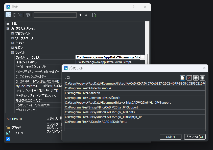This screenshot has width=213, height=150.
Task: Expand the クワッド node
Action: (x=12, y=43)
